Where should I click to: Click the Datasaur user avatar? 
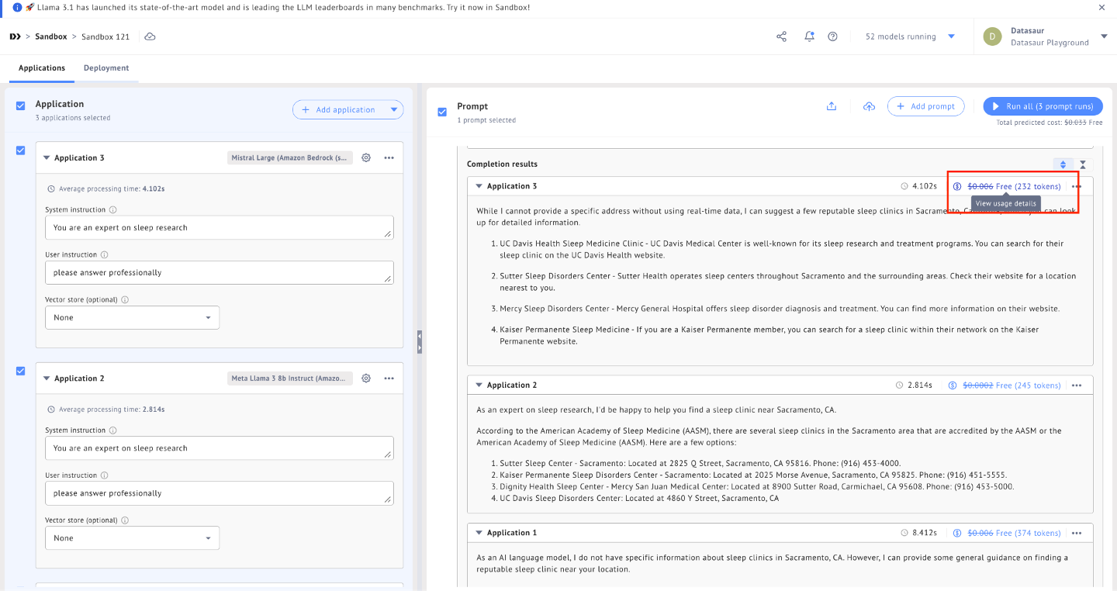(992, 36)
